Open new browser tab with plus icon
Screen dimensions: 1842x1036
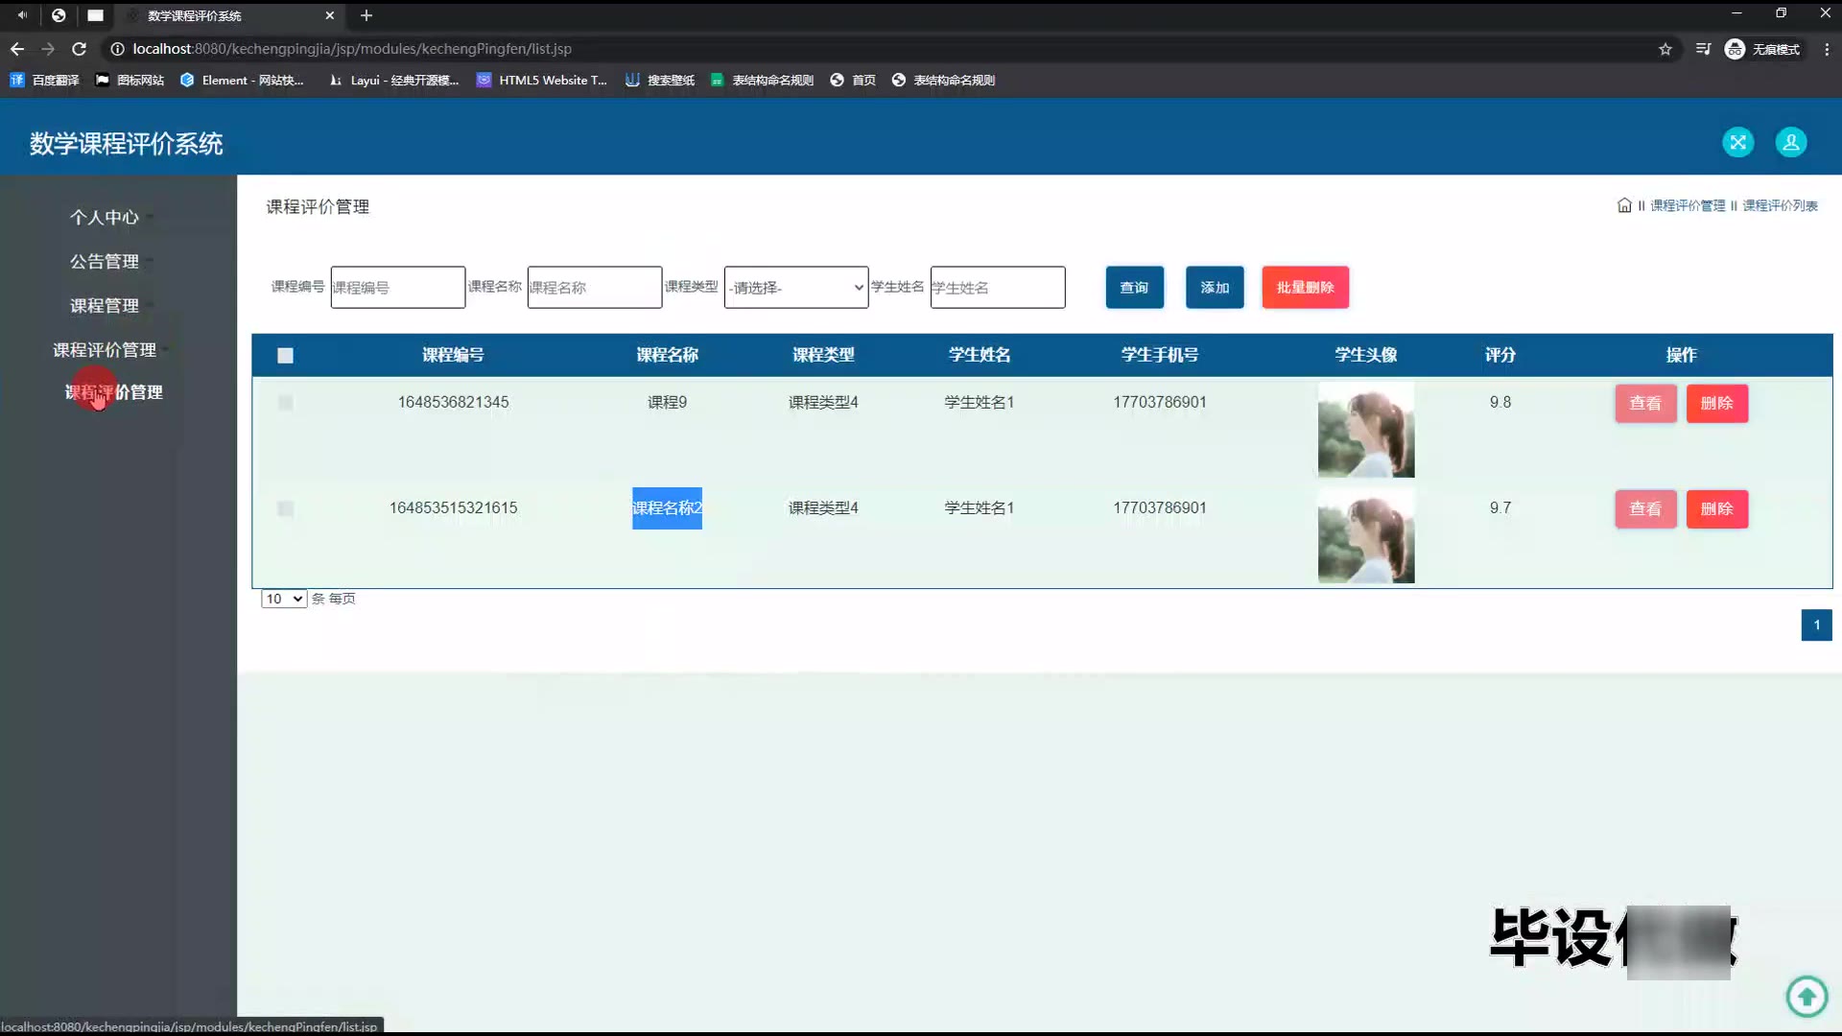click(366, 15)
